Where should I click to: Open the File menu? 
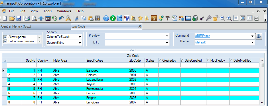click(12, 11)
